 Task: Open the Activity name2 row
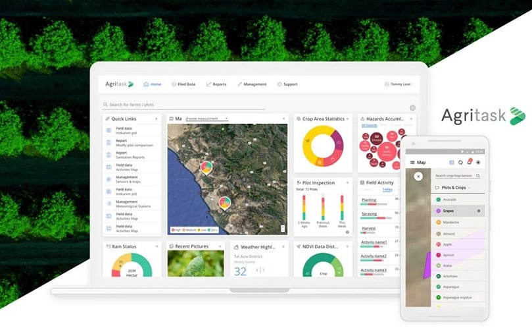(x=379, y=258)
